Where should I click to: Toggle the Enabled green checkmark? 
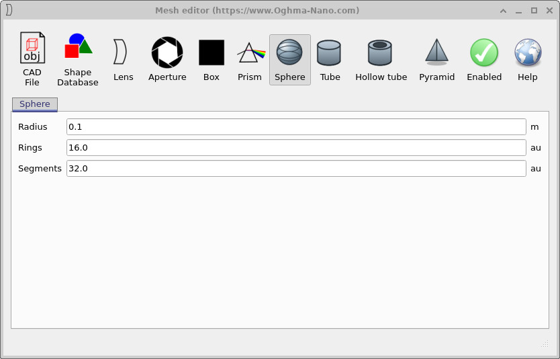click(484, 59)
